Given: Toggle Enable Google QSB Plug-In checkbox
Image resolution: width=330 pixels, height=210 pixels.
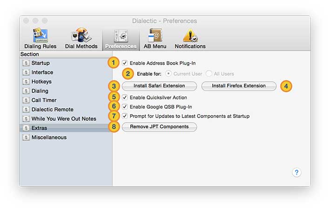Looking at the screenshot, I should tap(125, 107).
